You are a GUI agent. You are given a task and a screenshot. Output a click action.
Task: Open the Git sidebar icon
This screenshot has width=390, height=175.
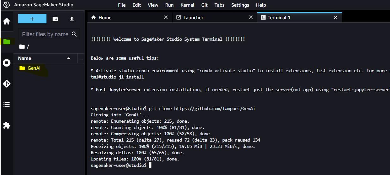7,84
